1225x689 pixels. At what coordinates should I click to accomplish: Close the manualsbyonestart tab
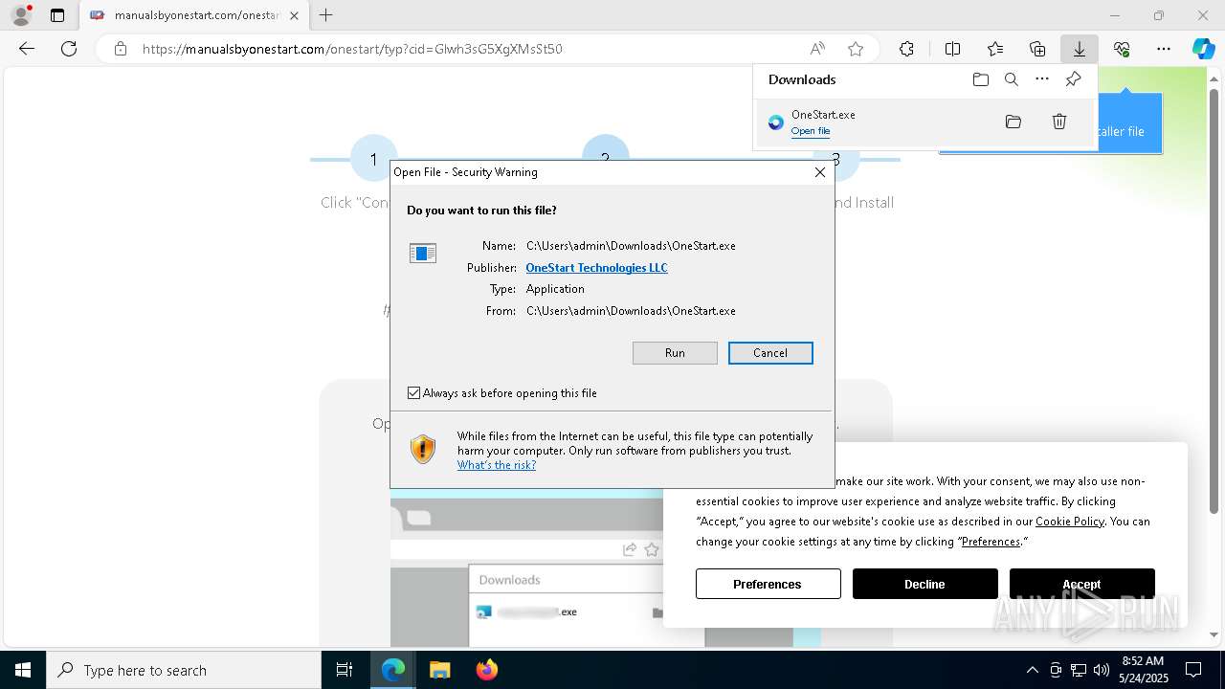[294, 15]
